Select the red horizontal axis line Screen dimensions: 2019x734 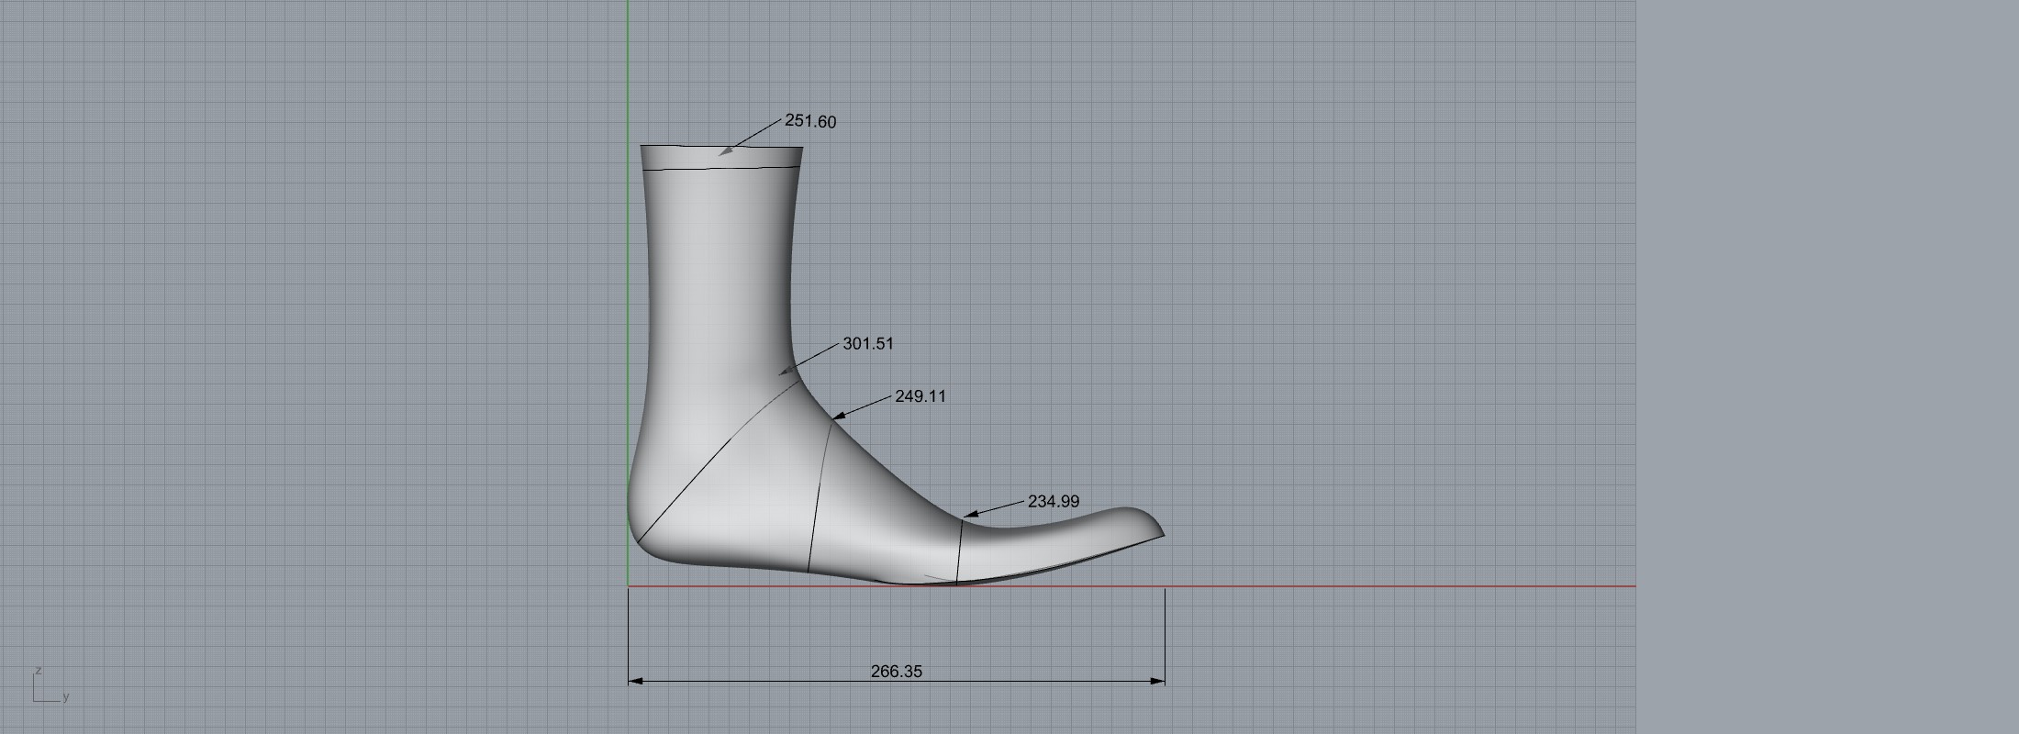click(1377, 586)
